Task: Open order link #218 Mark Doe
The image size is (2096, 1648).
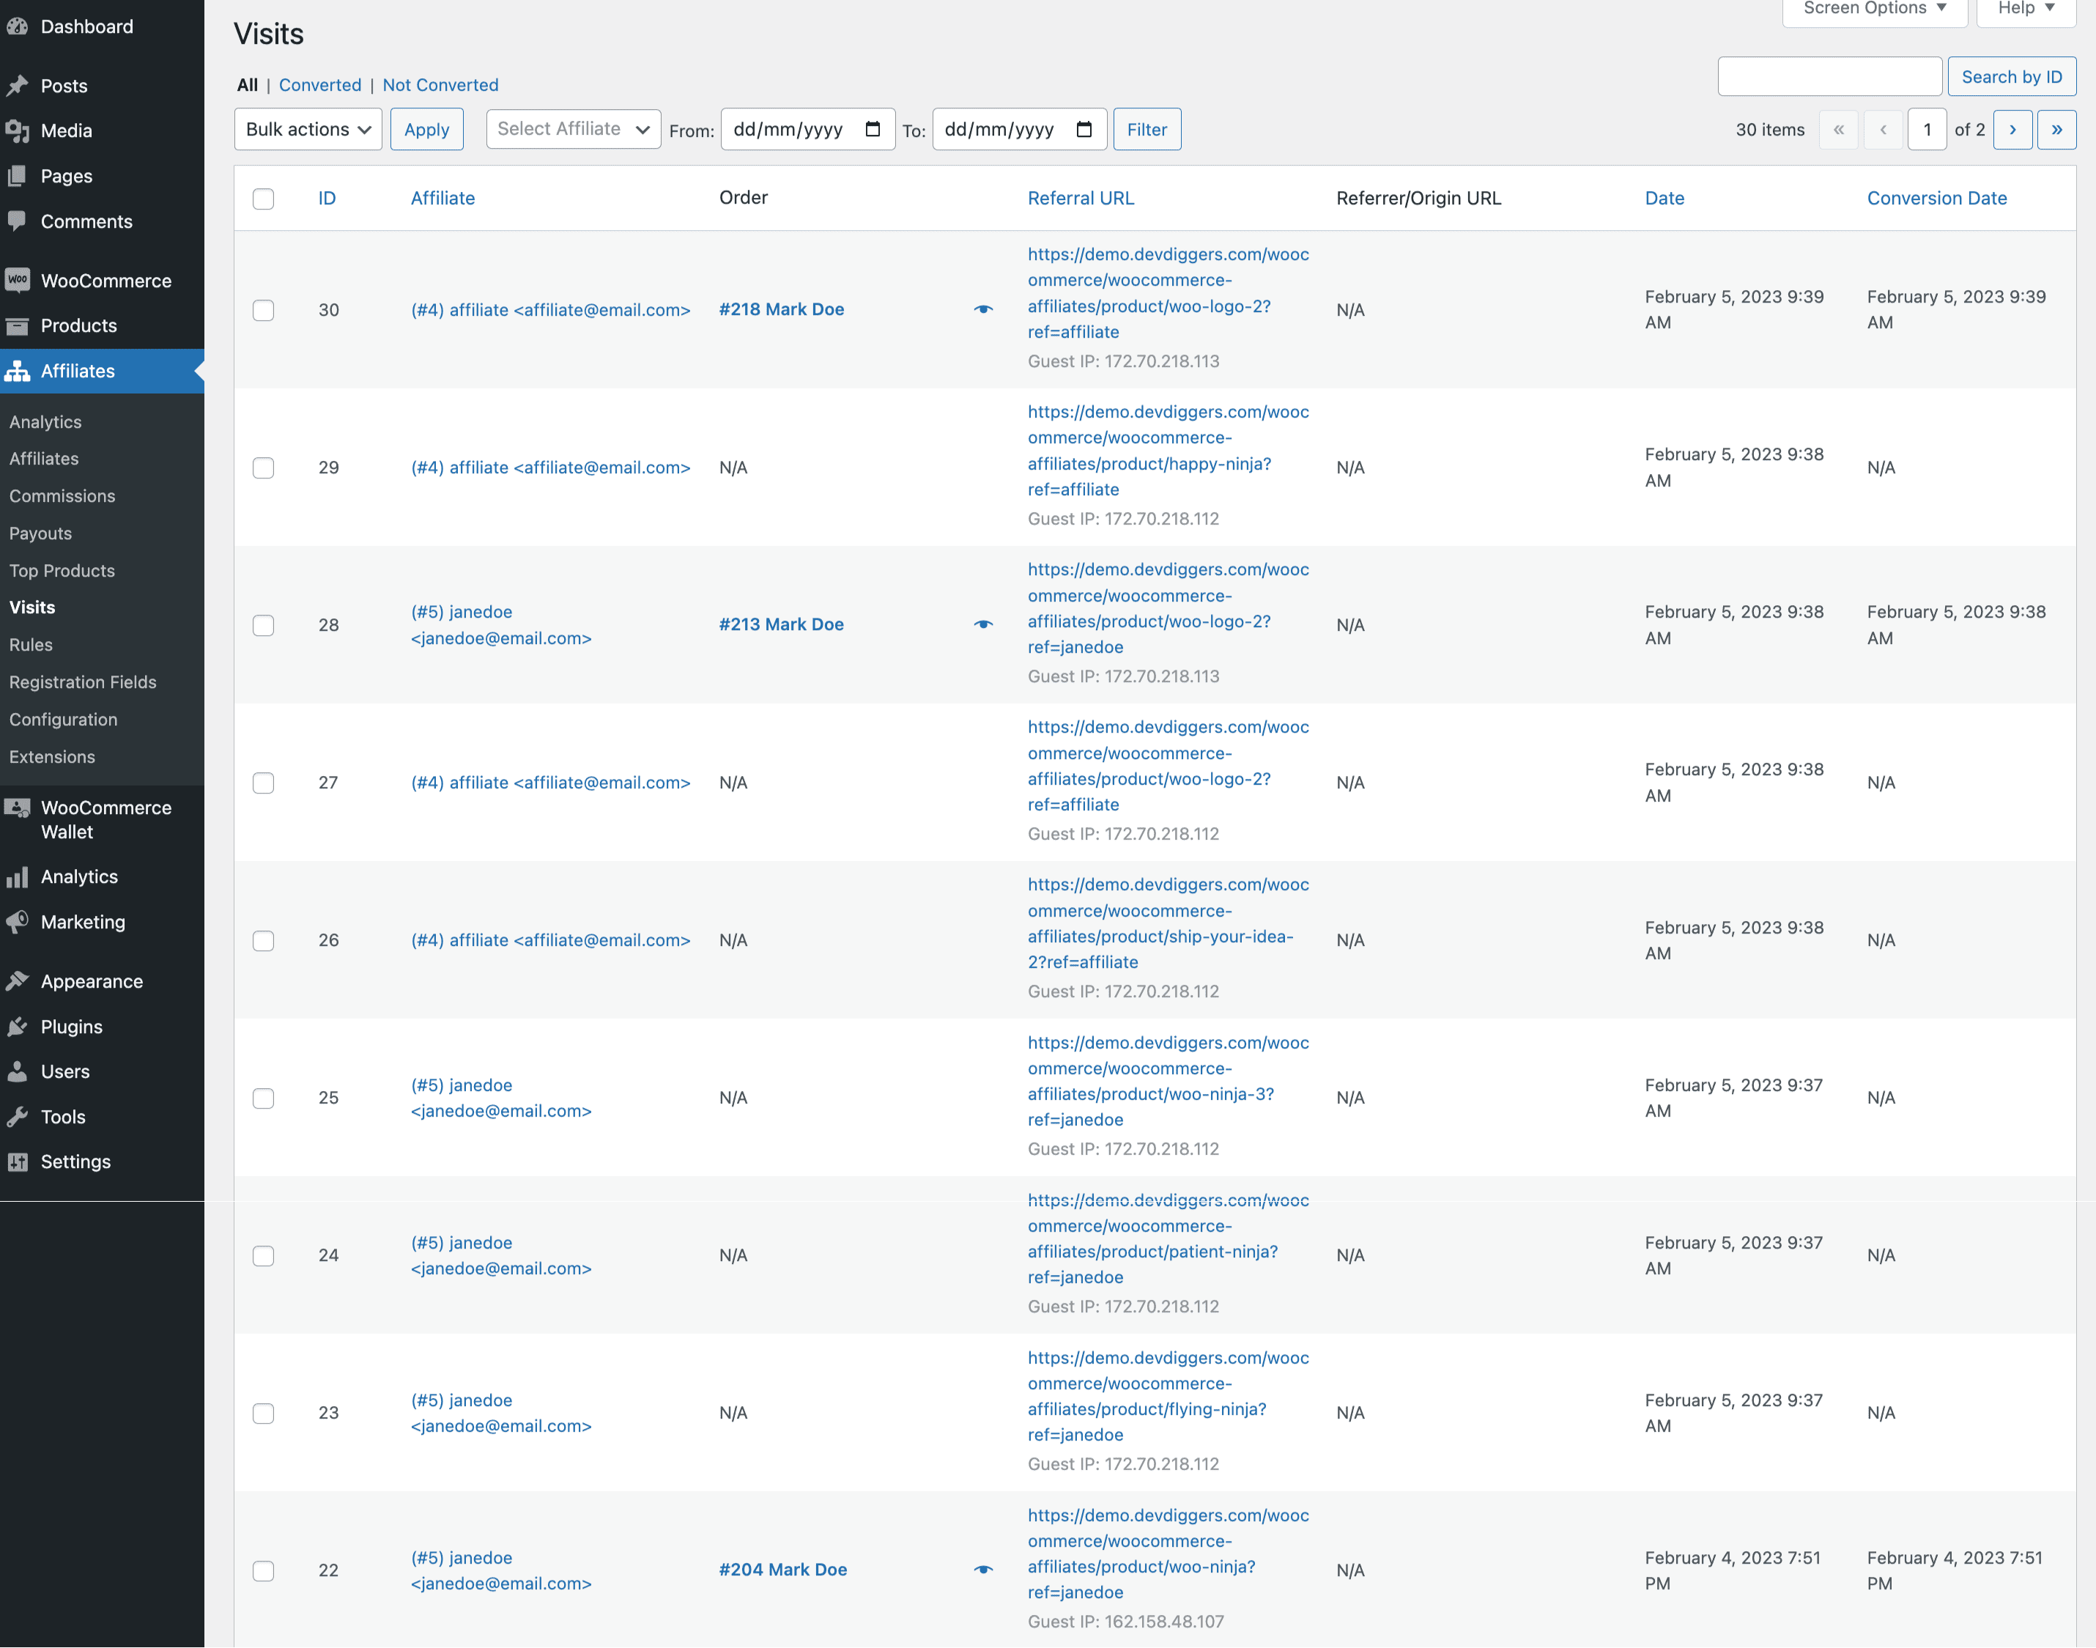Action: (x=781, y=310)
